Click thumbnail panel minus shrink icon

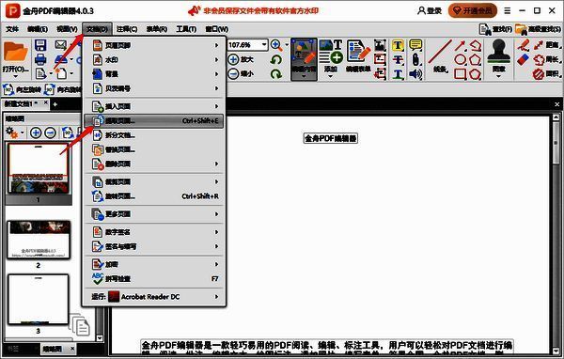coord(50,133)
